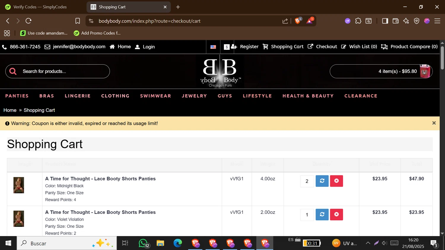
Task: Open the CLOTHING menu
Action: coord(115,96)
